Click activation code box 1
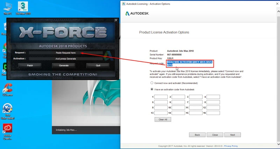This screenshot has height=149, width=280. click(161, 97)
